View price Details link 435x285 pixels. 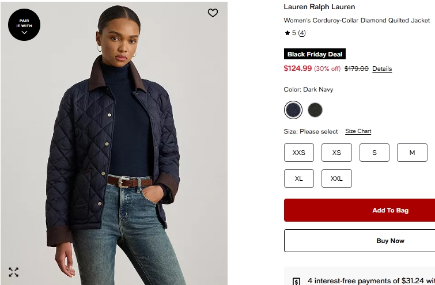pyautogui.click(x=382, y=69)
